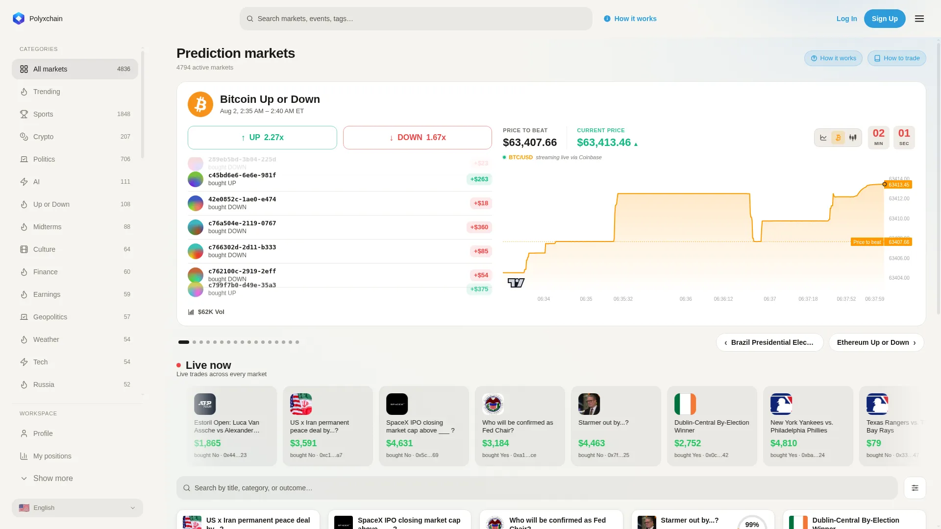Image resolution: width=941 pixels, height=529 pixels.
Task: Click the How it works pill button
Action: coord(833,58)
